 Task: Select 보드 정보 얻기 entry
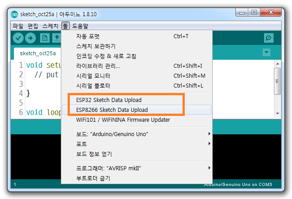[137, 154]
